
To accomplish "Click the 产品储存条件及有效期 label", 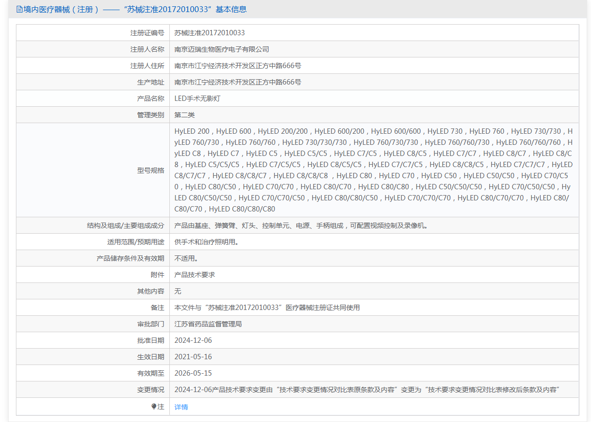I will (x=130, y=258).
